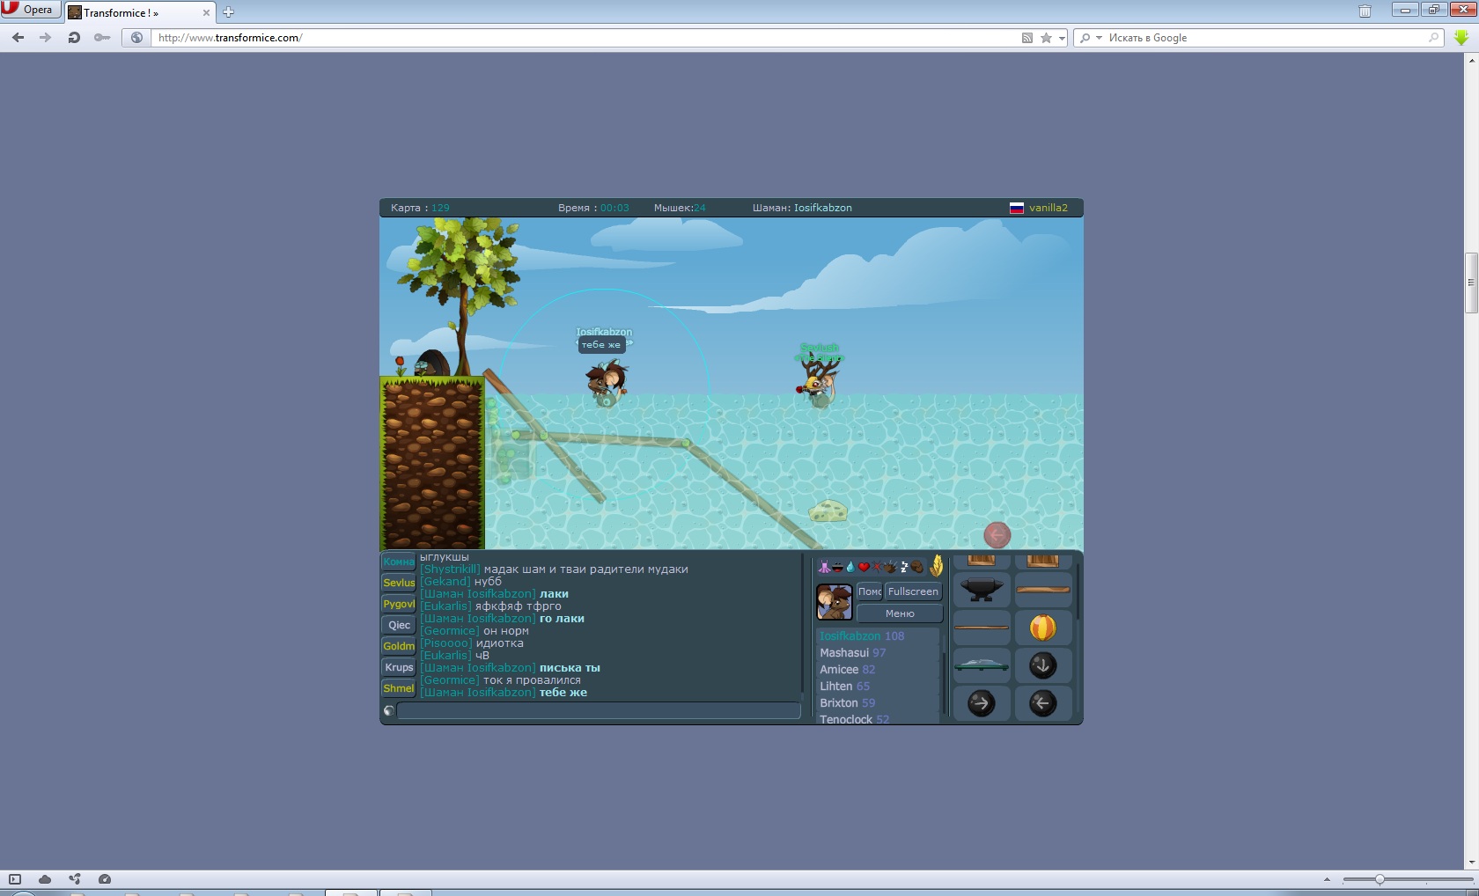Select the down-arrow cannonball item
The image size is (1479, 896).
click(x=1043, y=665)
